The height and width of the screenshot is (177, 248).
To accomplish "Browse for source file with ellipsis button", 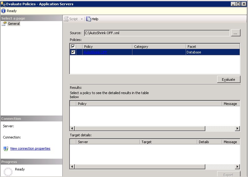I will [236, 33].
